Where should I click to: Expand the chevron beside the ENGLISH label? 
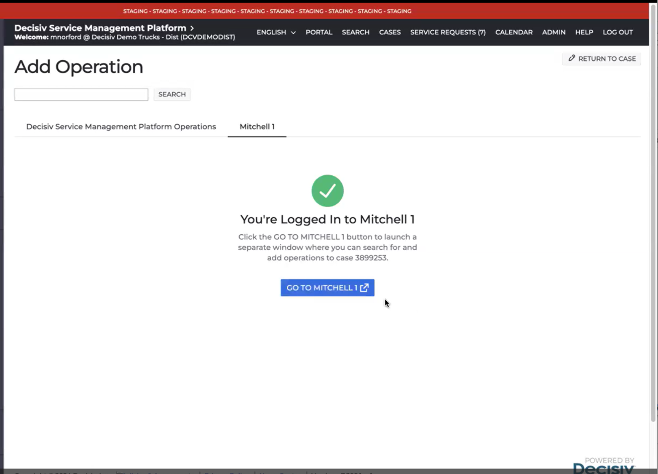pyautogui.click(x=293, y=32)
